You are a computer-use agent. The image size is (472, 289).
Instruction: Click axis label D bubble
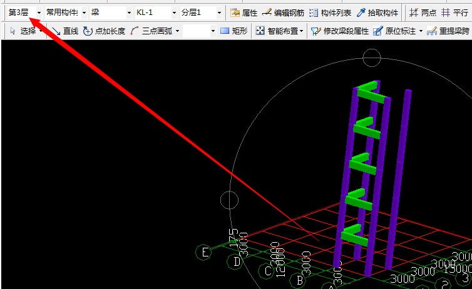click(x=235, y=262)
